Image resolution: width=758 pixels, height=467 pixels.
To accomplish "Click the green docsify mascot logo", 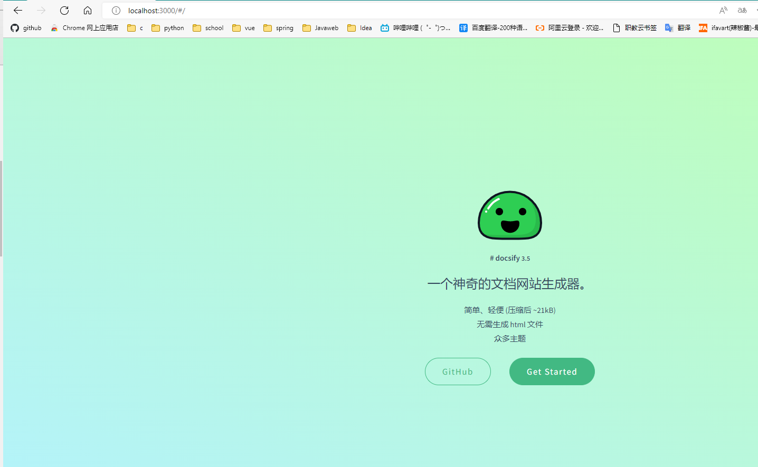I will click(510, 215).
